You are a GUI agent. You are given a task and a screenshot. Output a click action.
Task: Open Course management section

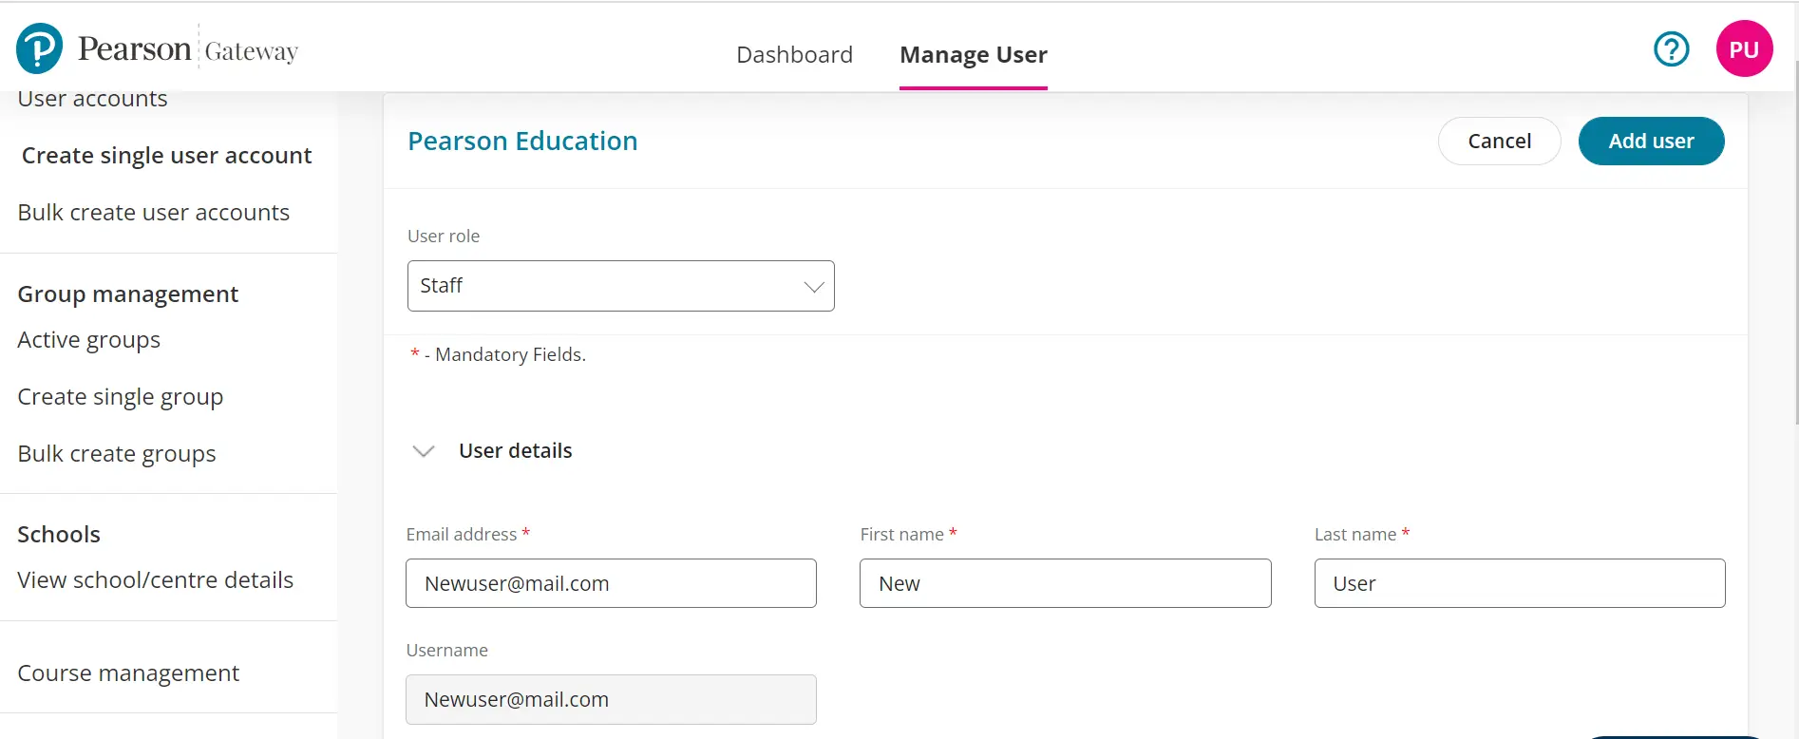[128, 673]
